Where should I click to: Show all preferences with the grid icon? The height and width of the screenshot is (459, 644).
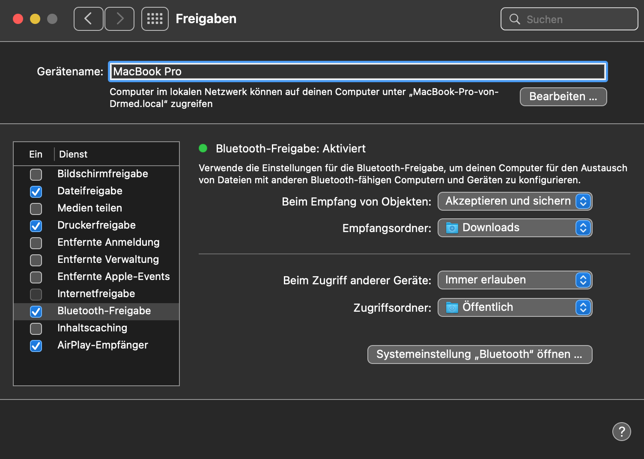coord(155,19)
